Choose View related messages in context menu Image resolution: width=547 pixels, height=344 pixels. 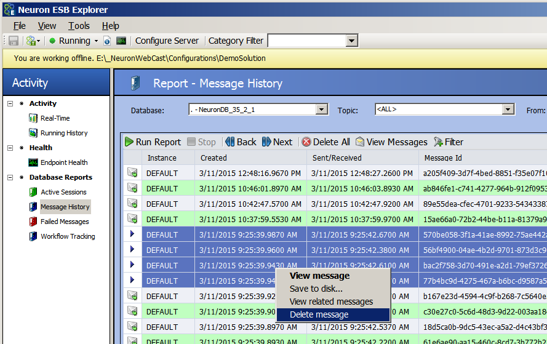pyautogui.click(x=333, y=302)
